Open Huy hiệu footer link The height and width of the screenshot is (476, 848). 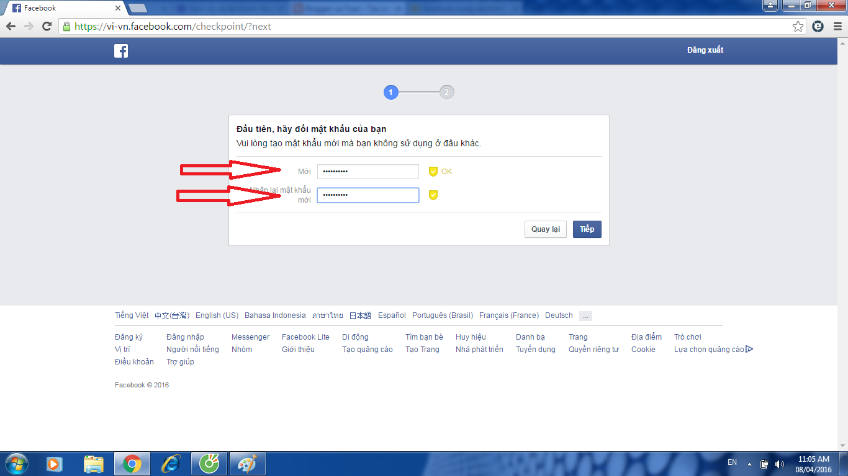pos(471,337)
